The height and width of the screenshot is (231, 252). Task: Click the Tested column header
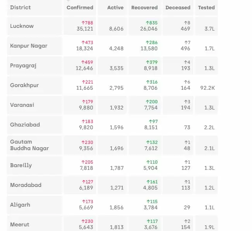tap(206, 7)
